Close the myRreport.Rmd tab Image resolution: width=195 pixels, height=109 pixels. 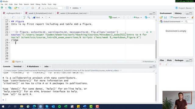[22, 13]
